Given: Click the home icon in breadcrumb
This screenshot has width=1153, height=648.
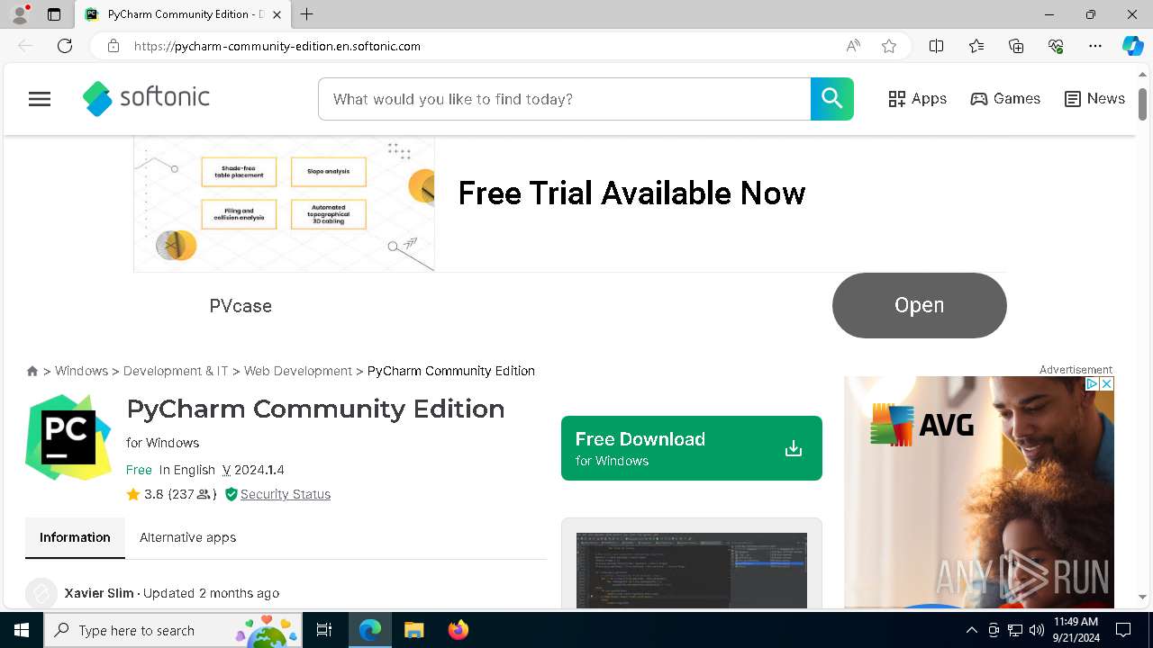Looking at the screenshot, I should (32, 371).
